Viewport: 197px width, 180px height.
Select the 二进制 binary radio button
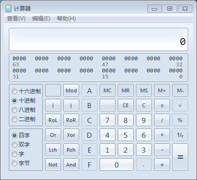(14, 119)
